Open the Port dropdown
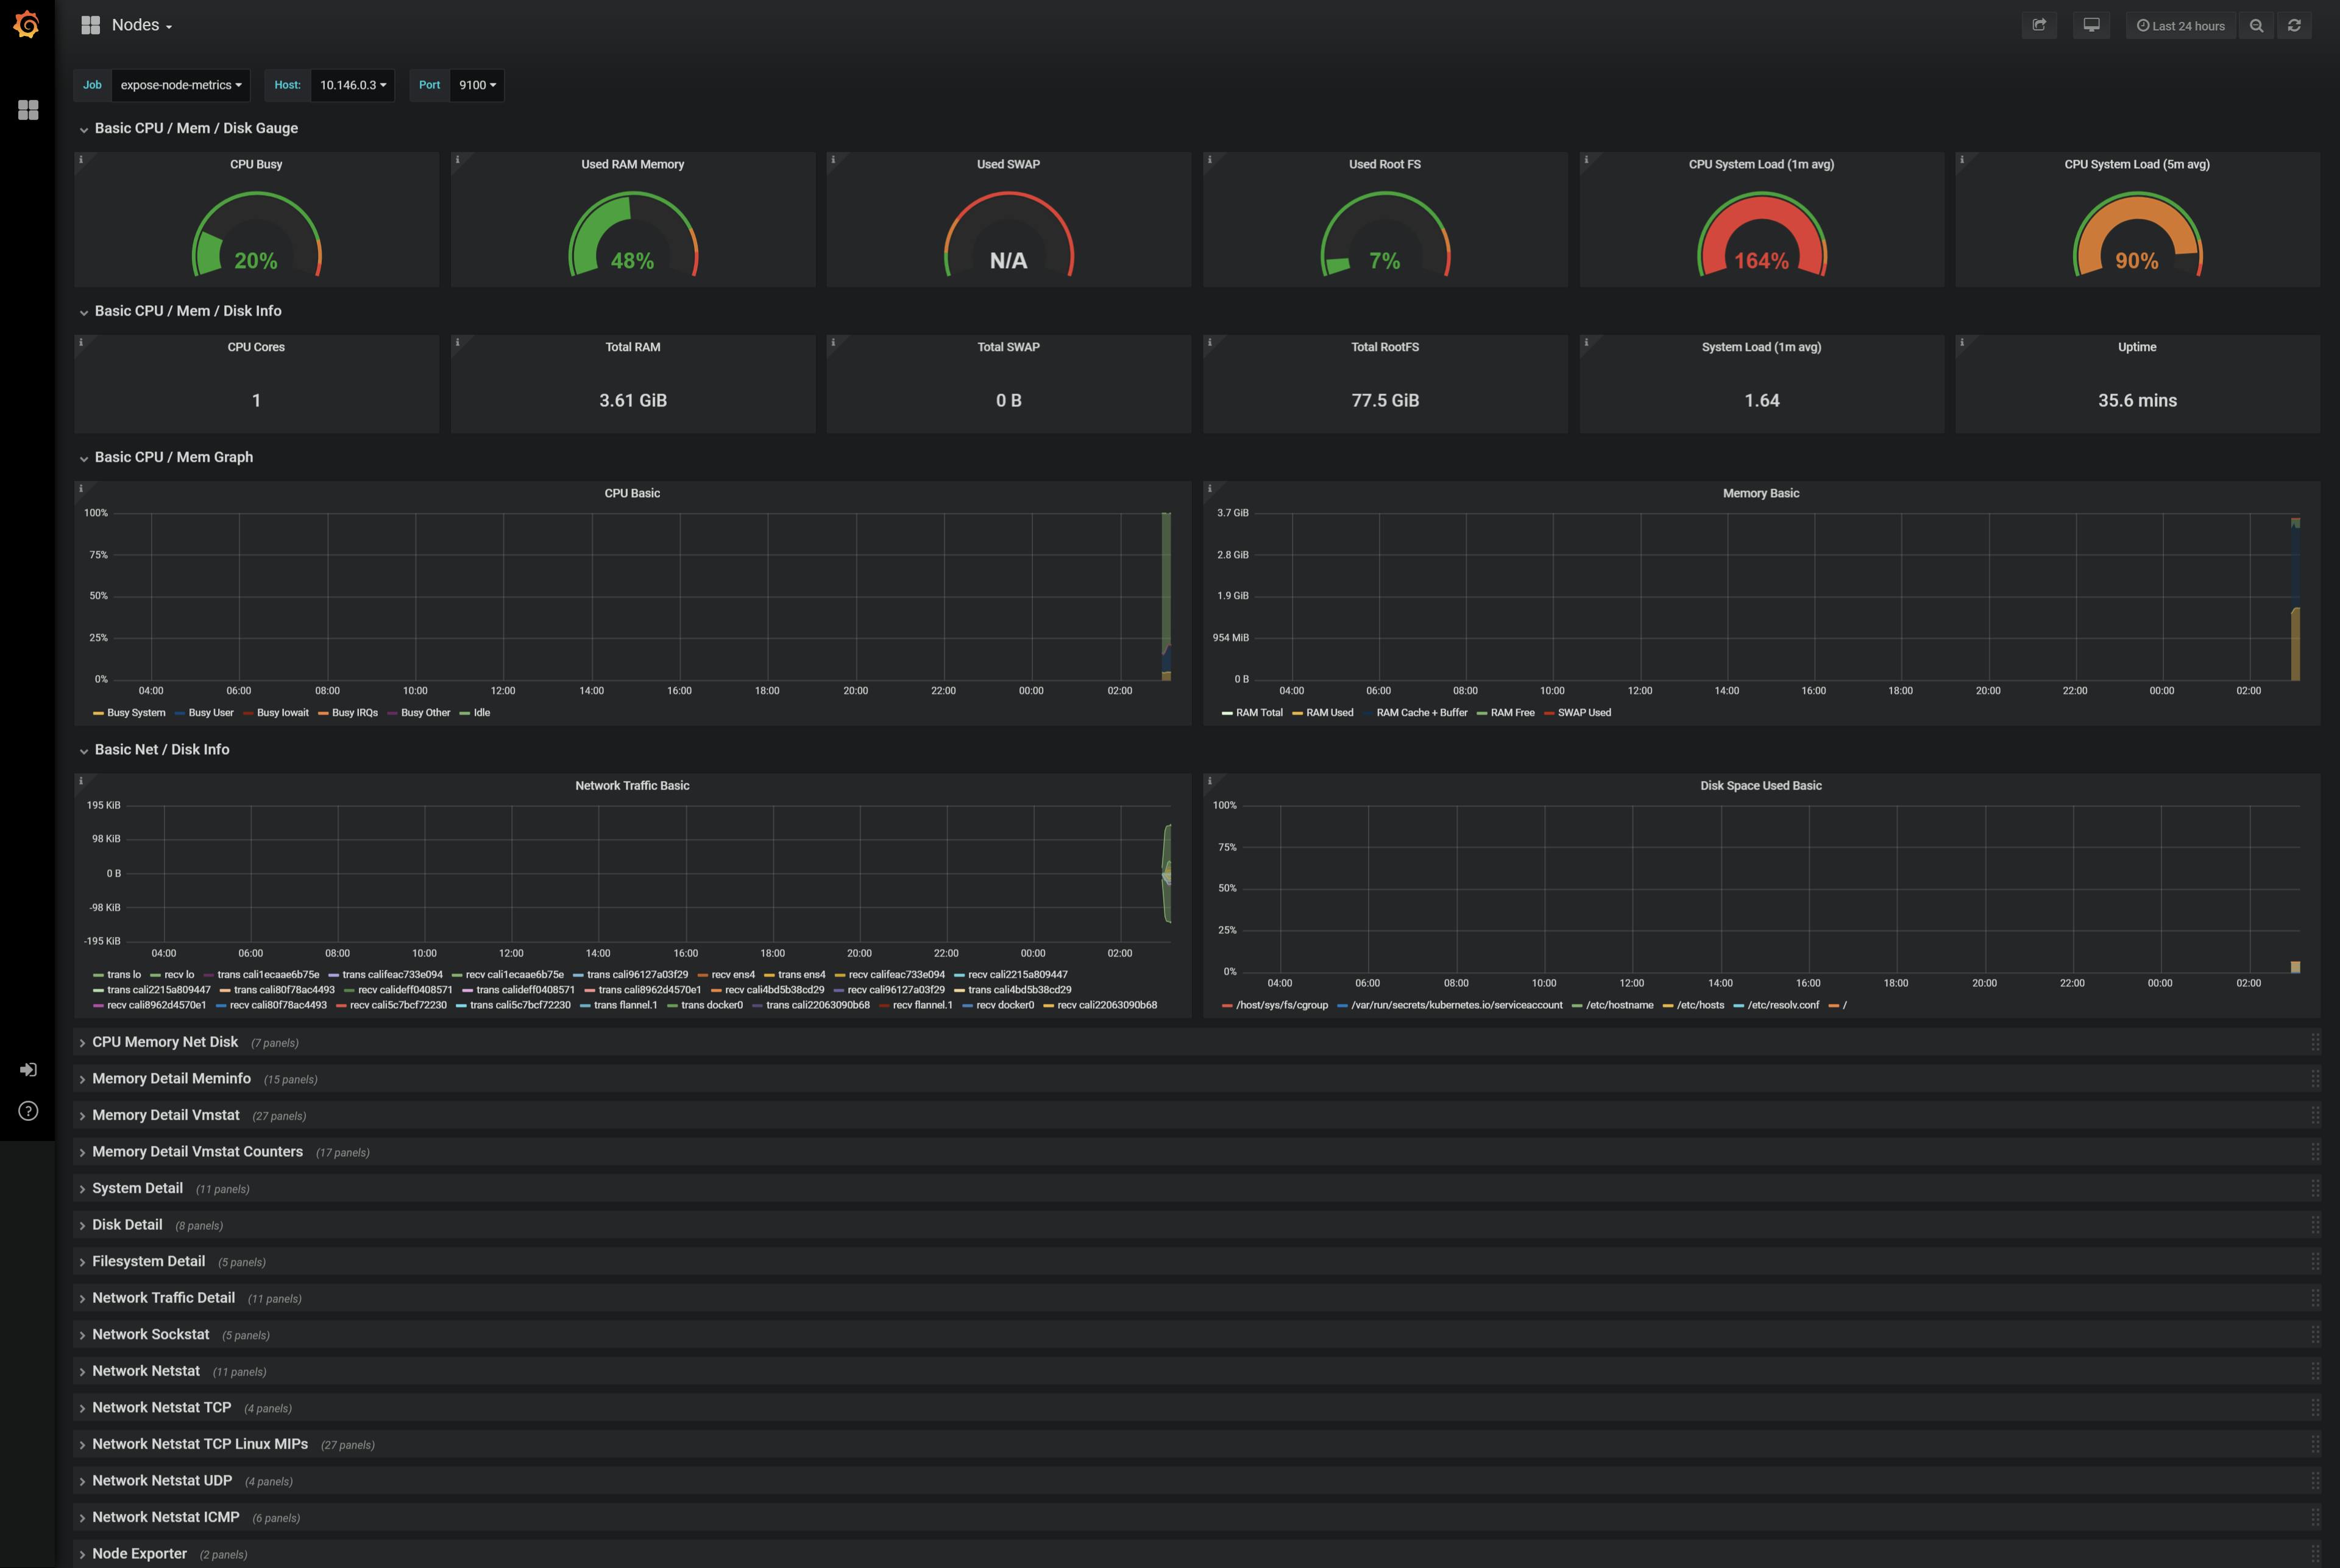Viewport: 2340px width, 1568px height. [x=476, y=85]
